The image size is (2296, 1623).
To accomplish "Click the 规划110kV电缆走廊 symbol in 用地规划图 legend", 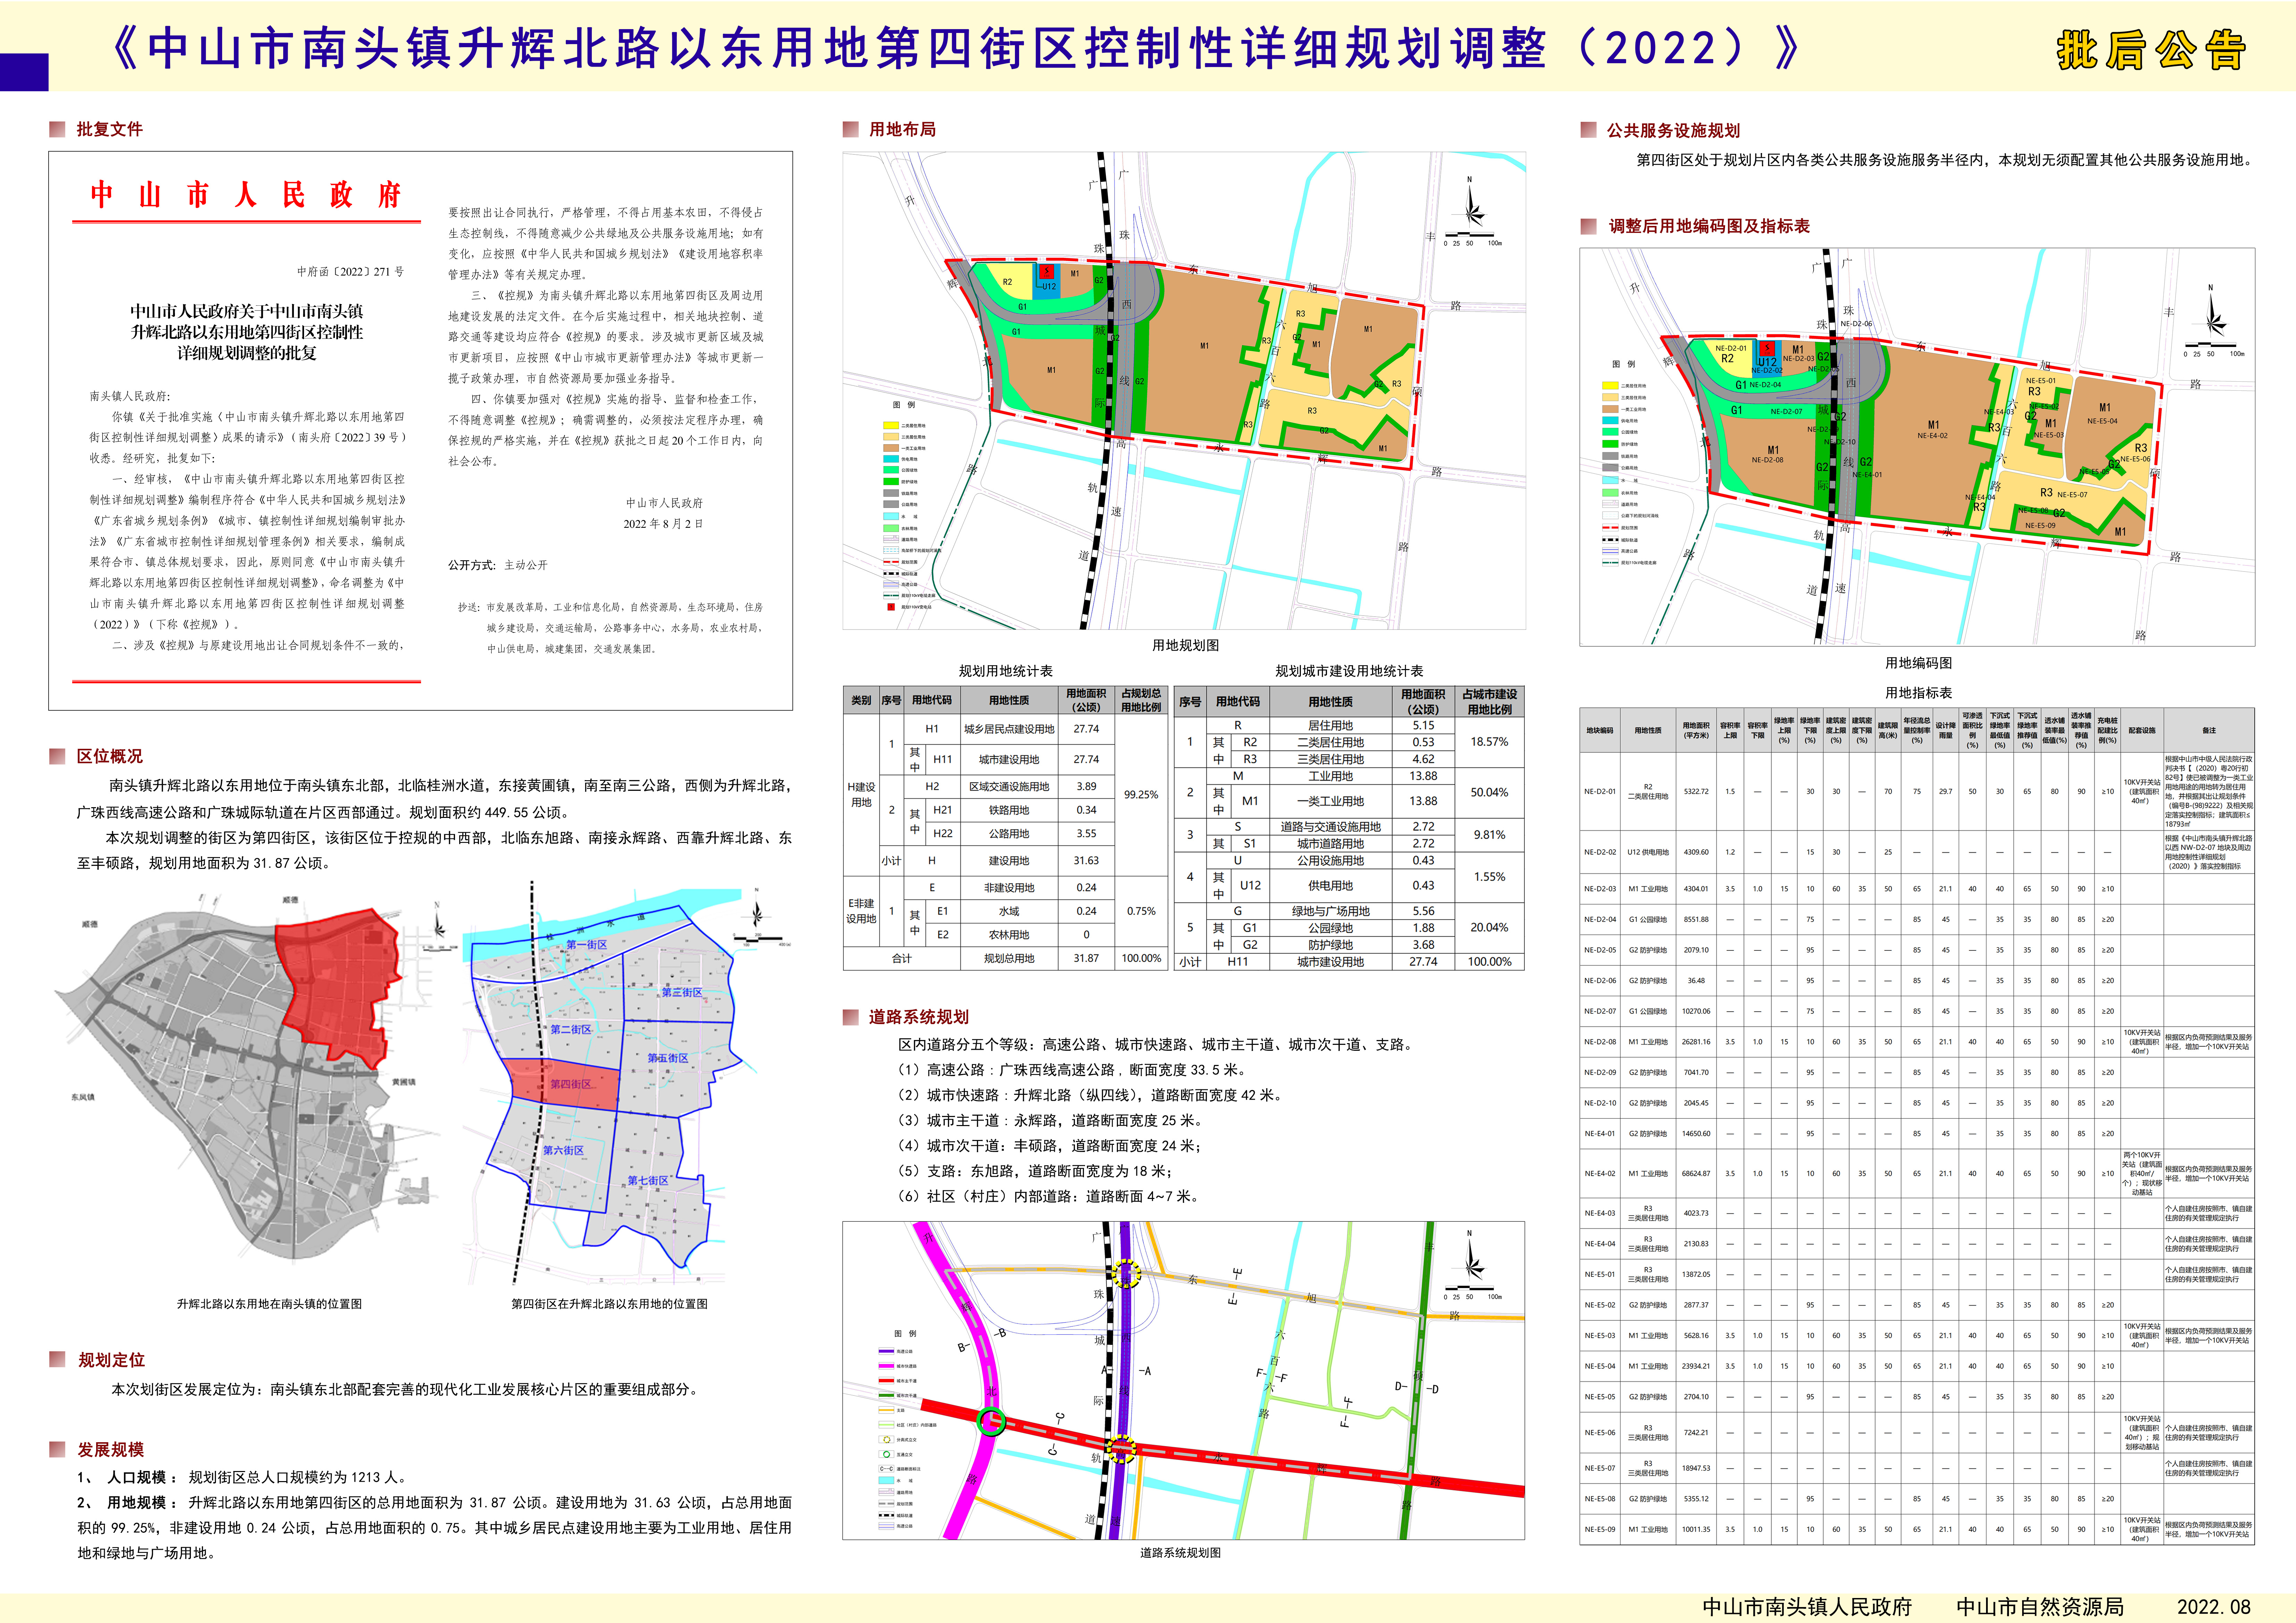I will pyautogui.click(x=891, y=596).
